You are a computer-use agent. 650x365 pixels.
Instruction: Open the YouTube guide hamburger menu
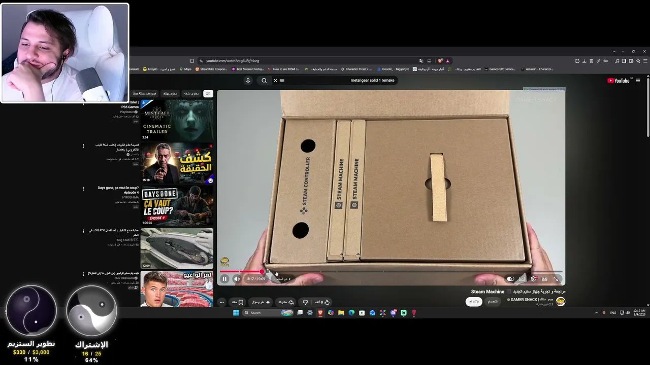coord(638,81)
